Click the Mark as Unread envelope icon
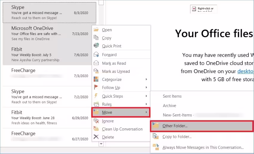The width and height of the screenshot is (254, 154). (x=96, y=71)
